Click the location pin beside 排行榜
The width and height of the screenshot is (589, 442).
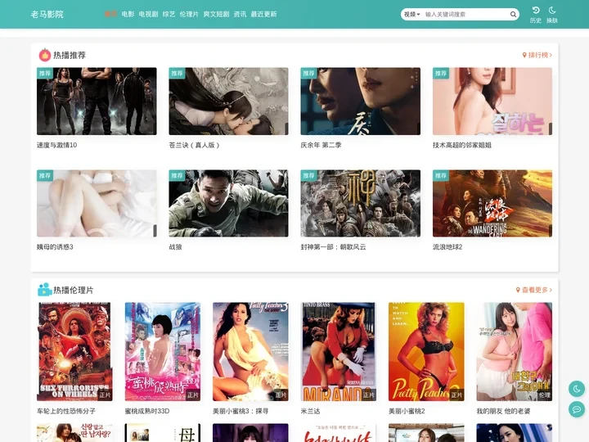(x=524, y=55)
